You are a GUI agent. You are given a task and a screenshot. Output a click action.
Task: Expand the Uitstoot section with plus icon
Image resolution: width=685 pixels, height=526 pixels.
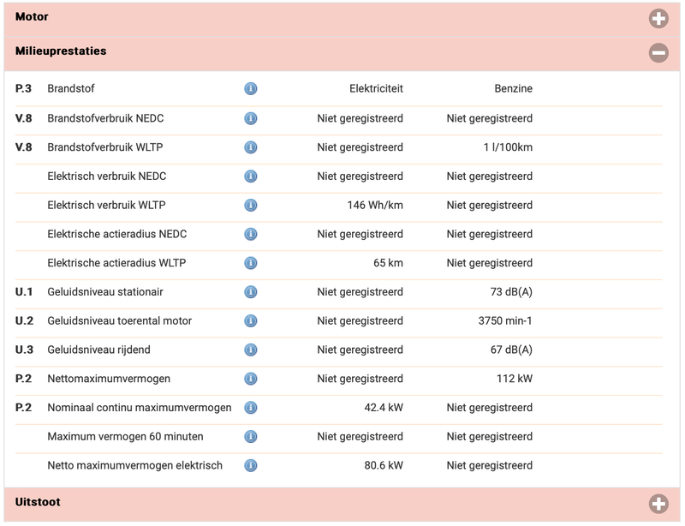[x=658, y=504]
